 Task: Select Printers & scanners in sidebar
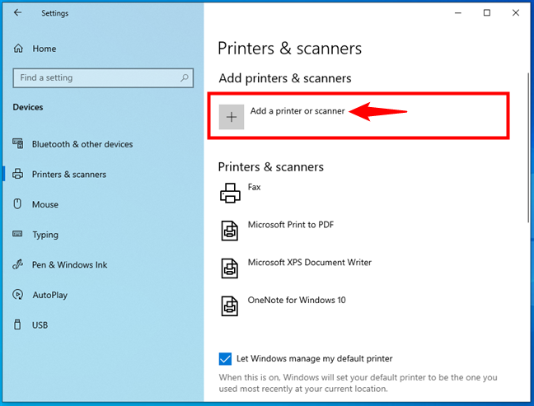69,175
